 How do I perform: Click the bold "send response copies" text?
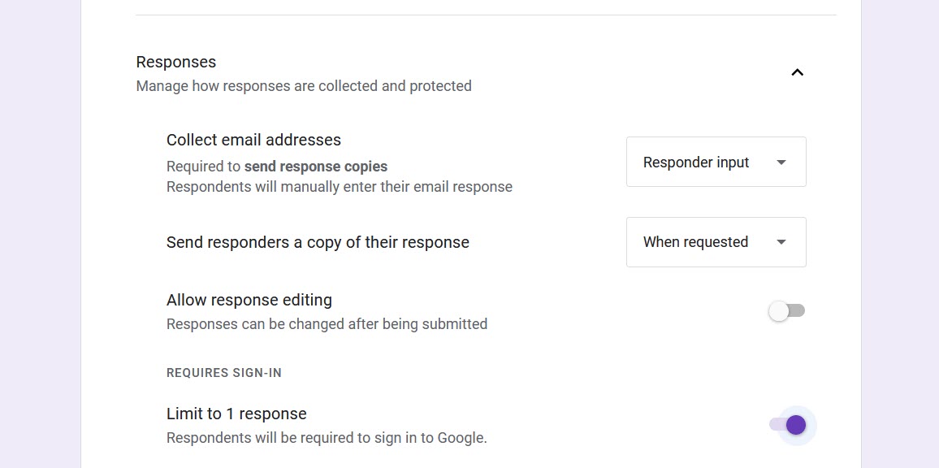pos(316,166)
